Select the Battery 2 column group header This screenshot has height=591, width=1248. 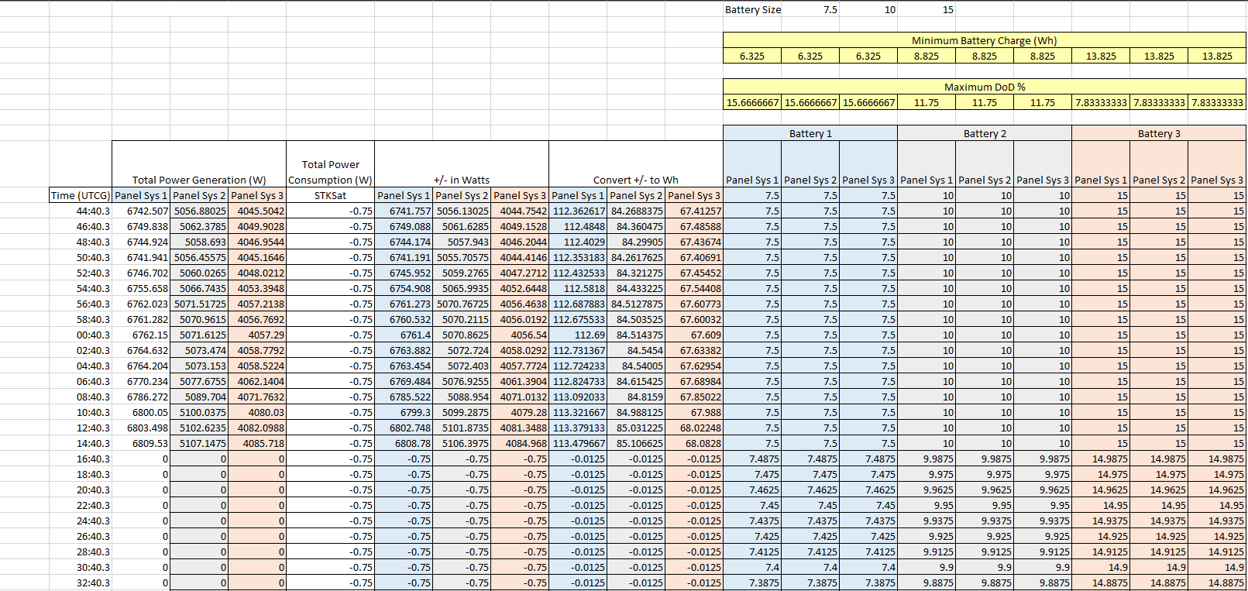pyautogui.click(x=984, y=133)
